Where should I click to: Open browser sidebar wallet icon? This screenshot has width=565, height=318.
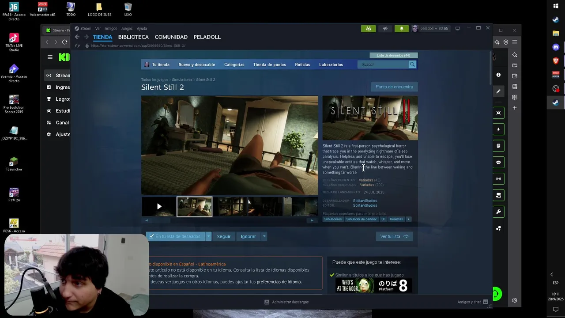coord(515,76)
